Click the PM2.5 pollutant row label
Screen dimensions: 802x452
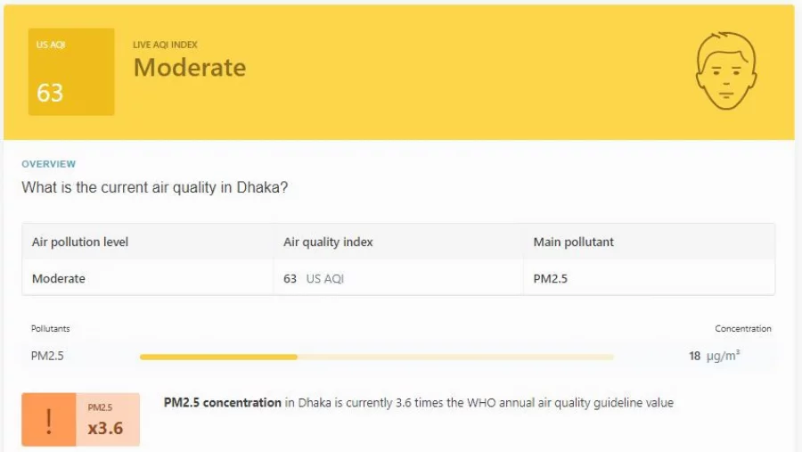click(47, 356)
